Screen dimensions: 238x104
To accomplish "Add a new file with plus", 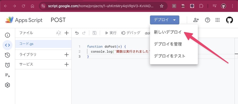I will click(x=67, y=33).
